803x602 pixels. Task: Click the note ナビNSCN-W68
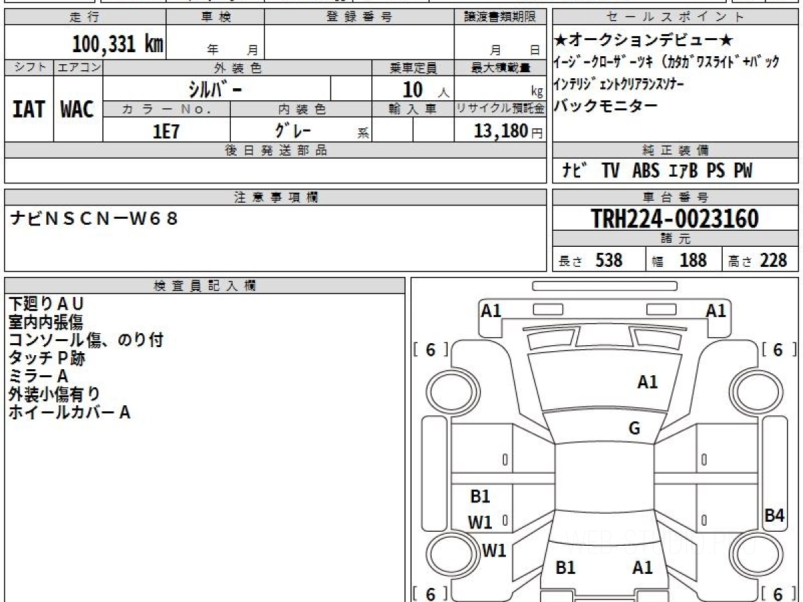pyautogui.click(x=94, y=218)
